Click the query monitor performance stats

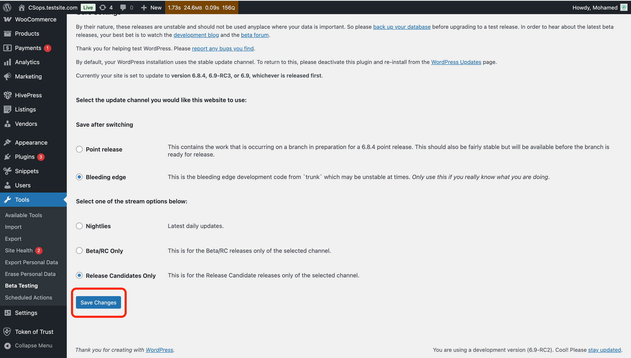click(201, 8)
